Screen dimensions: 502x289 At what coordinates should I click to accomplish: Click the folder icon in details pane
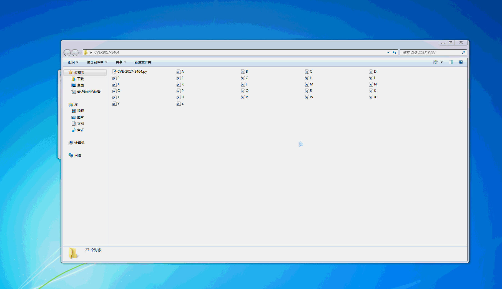click(x=73, y=253)
